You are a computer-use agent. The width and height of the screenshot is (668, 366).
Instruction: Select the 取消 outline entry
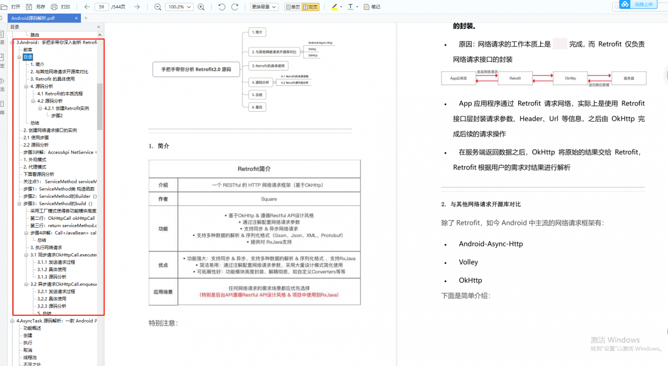[28, 350]
